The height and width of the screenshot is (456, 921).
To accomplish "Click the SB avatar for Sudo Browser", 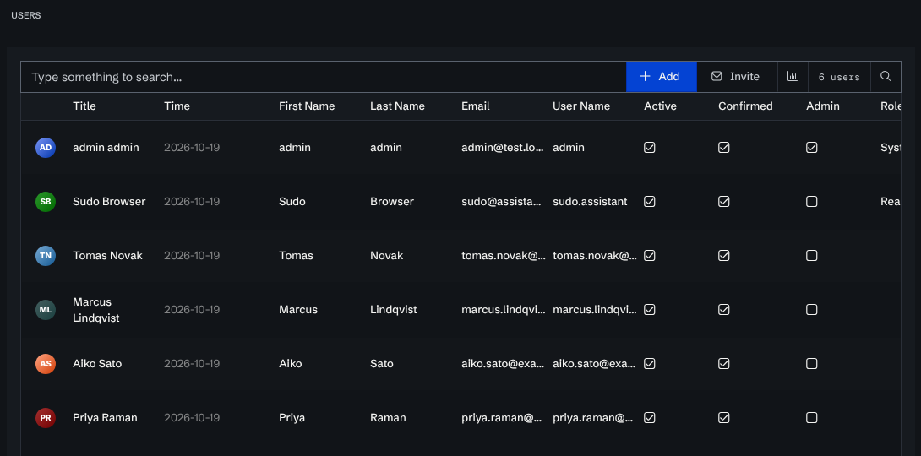I will pyautogui.click(x=46, y=201).
